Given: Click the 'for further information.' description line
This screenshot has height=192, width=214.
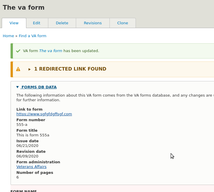Looking at the screenshot, I should (38, 100).
